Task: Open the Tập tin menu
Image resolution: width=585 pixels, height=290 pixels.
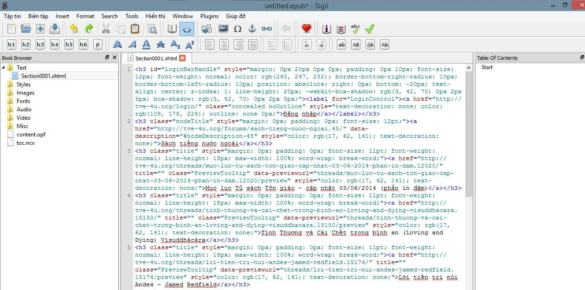Action: tap(13, 16)
